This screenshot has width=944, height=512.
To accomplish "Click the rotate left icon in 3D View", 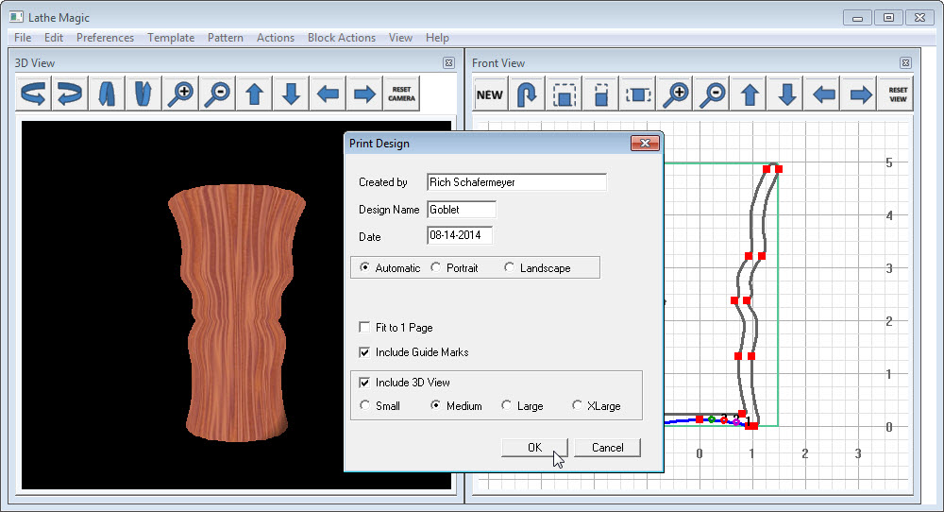I will point(34,94).
